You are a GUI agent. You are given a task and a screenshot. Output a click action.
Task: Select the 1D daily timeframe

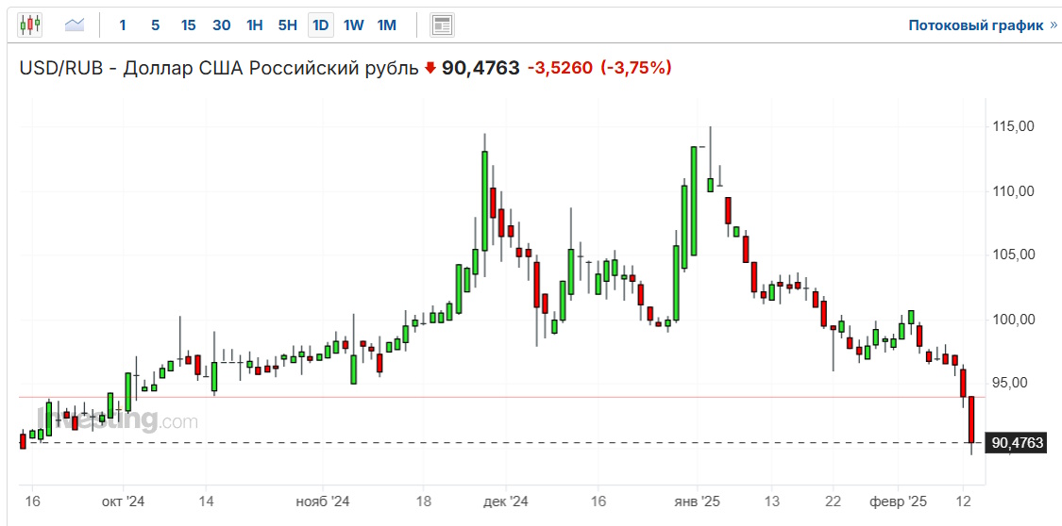320,25
